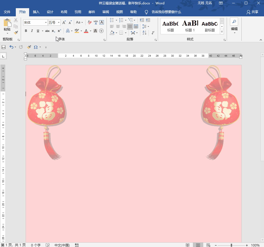Apply the 副标题 style
The width and height of the screenshot is (264, 247).
210,26
